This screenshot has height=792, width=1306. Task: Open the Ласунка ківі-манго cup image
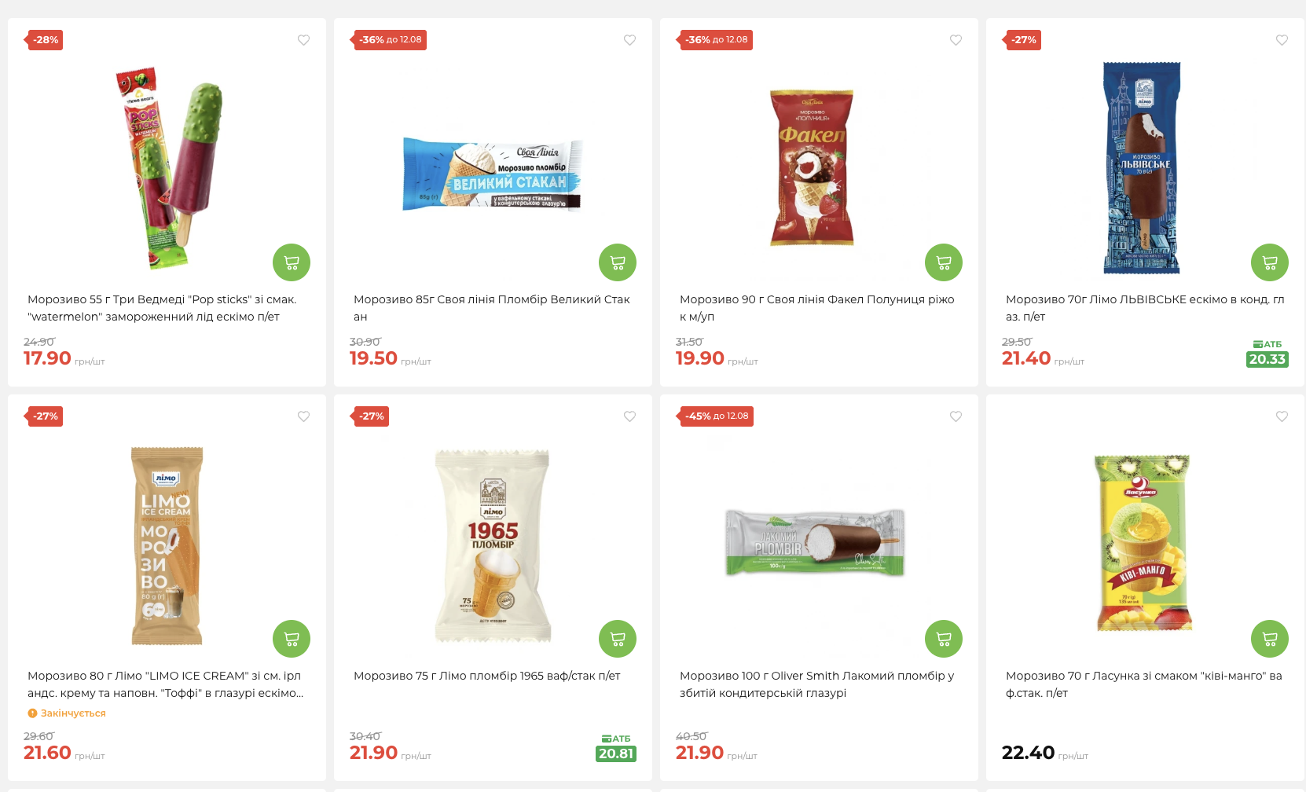pyautogui.click(x=1143, y=542)
